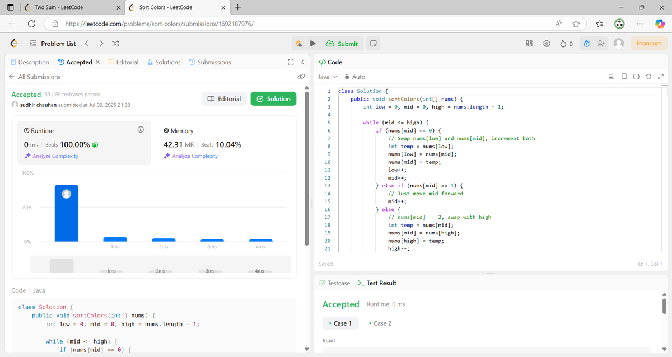This screenshot has height=357, width=672.
Task: Select the Testcase tab
Action: 334,283
